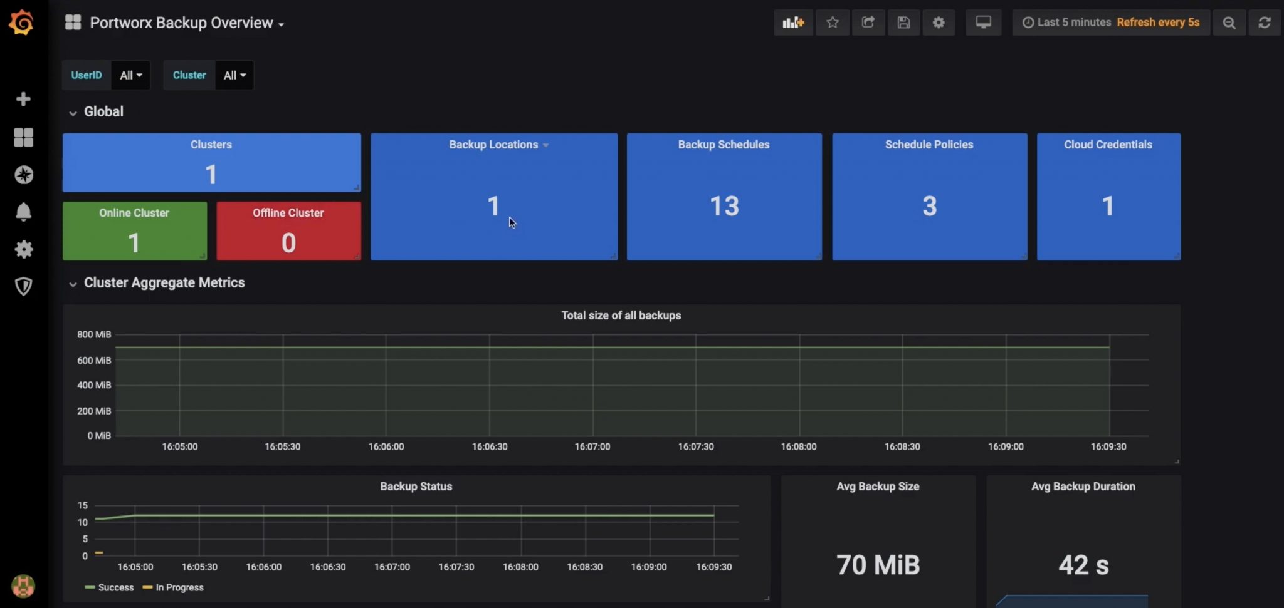Enable TV cycle view mode
The width and height of the screenshot is (1284, 608).
pyautogui.click(x=982, y=22)
